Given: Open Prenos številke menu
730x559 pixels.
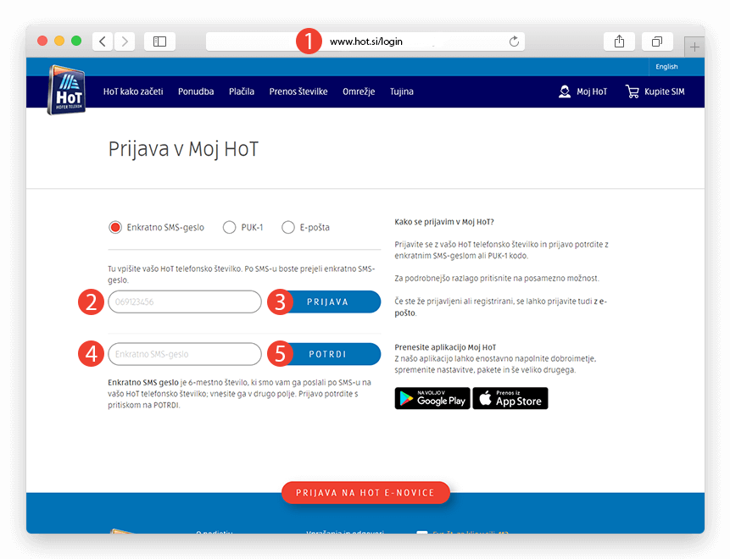Looking at the screenshot, I should pos(298,91).
